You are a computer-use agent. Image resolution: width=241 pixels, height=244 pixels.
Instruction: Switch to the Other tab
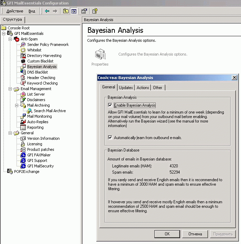pyautogui.click(x=157, y=88)
